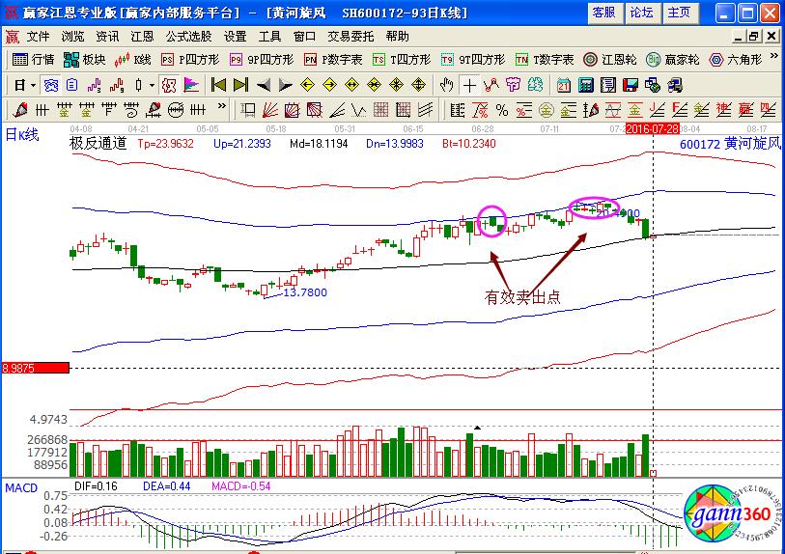Toggle the crosshair cursor mode
Image resolution: width=785 pixels, height=554 pixels.
pos(469,85)
